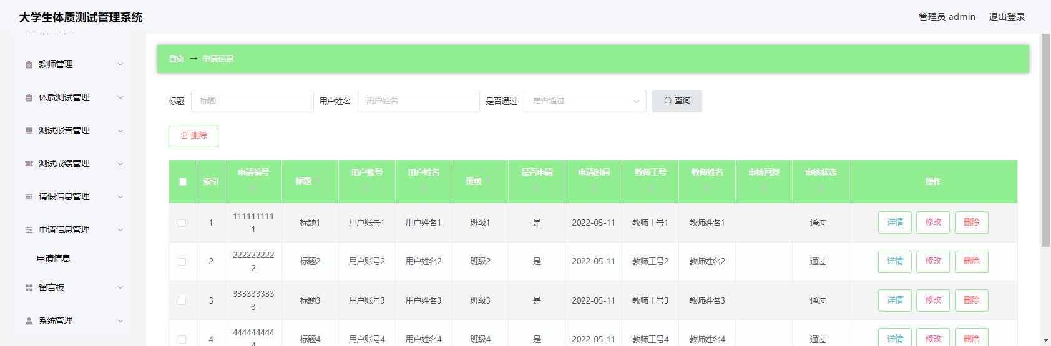Click the 测试报告管理 monitor icon
Viewport: 1051px width, 346px height.
tap(29, 130)
